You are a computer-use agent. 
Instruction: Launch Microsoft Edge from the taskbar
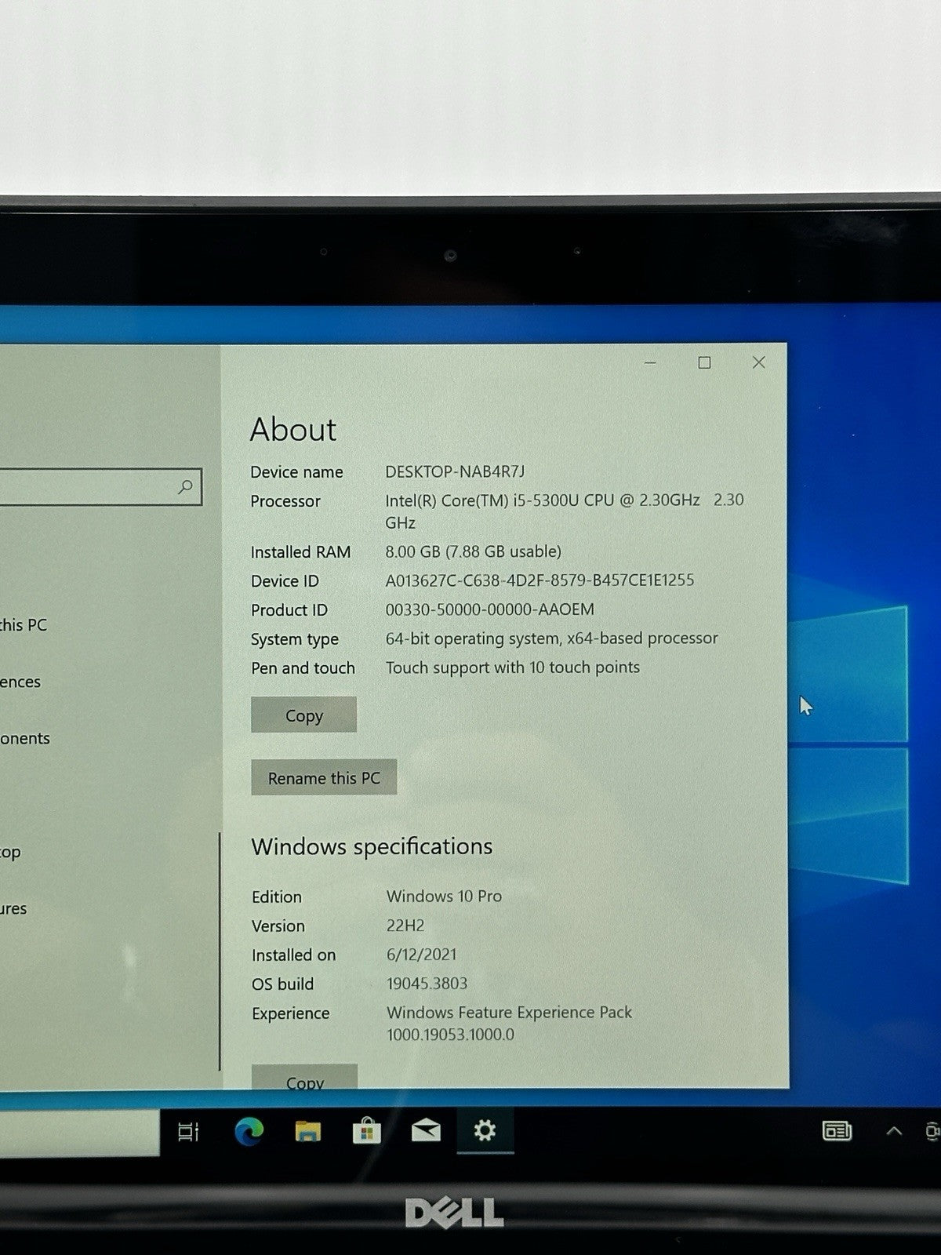tap(249, 1130)
